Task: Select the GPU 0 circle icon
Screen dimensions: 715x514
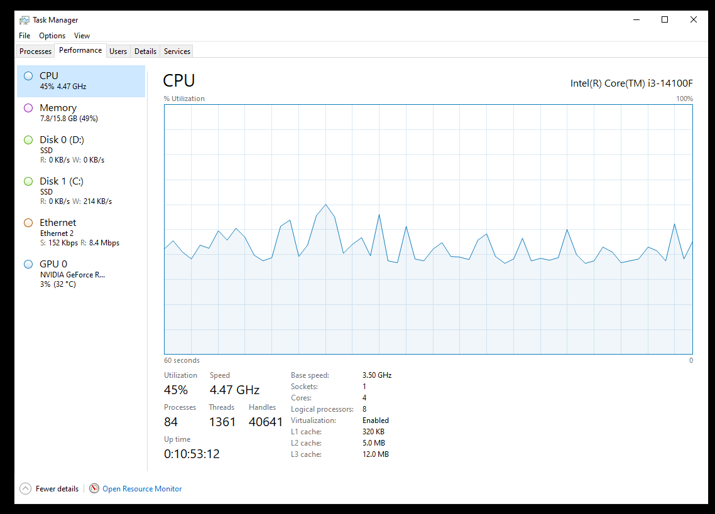Action: [x=28, y=264]
